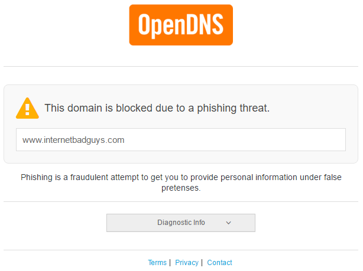Expand the Diagnostic Info dropdown
The image size is (363, 271).
click(181, 223)
